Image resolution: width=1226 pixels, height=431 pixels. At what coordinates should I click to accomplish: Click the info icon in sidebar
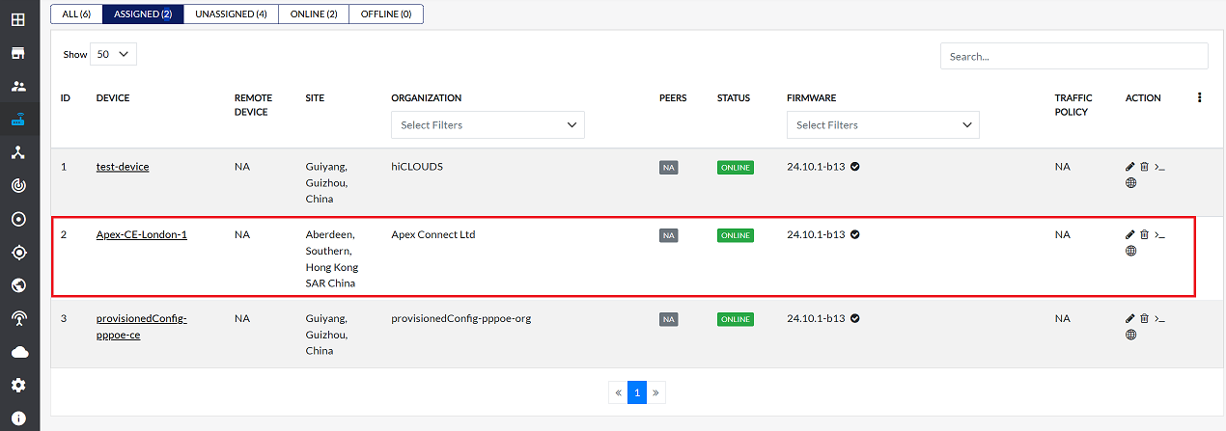(18, 418)
